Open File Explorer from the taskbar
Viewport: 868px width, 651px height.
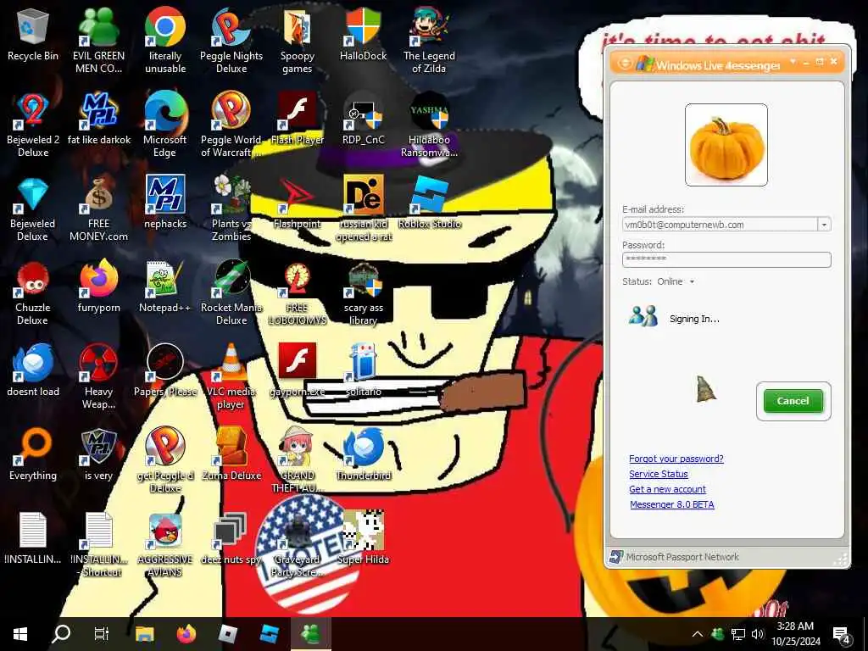(144, 634)
